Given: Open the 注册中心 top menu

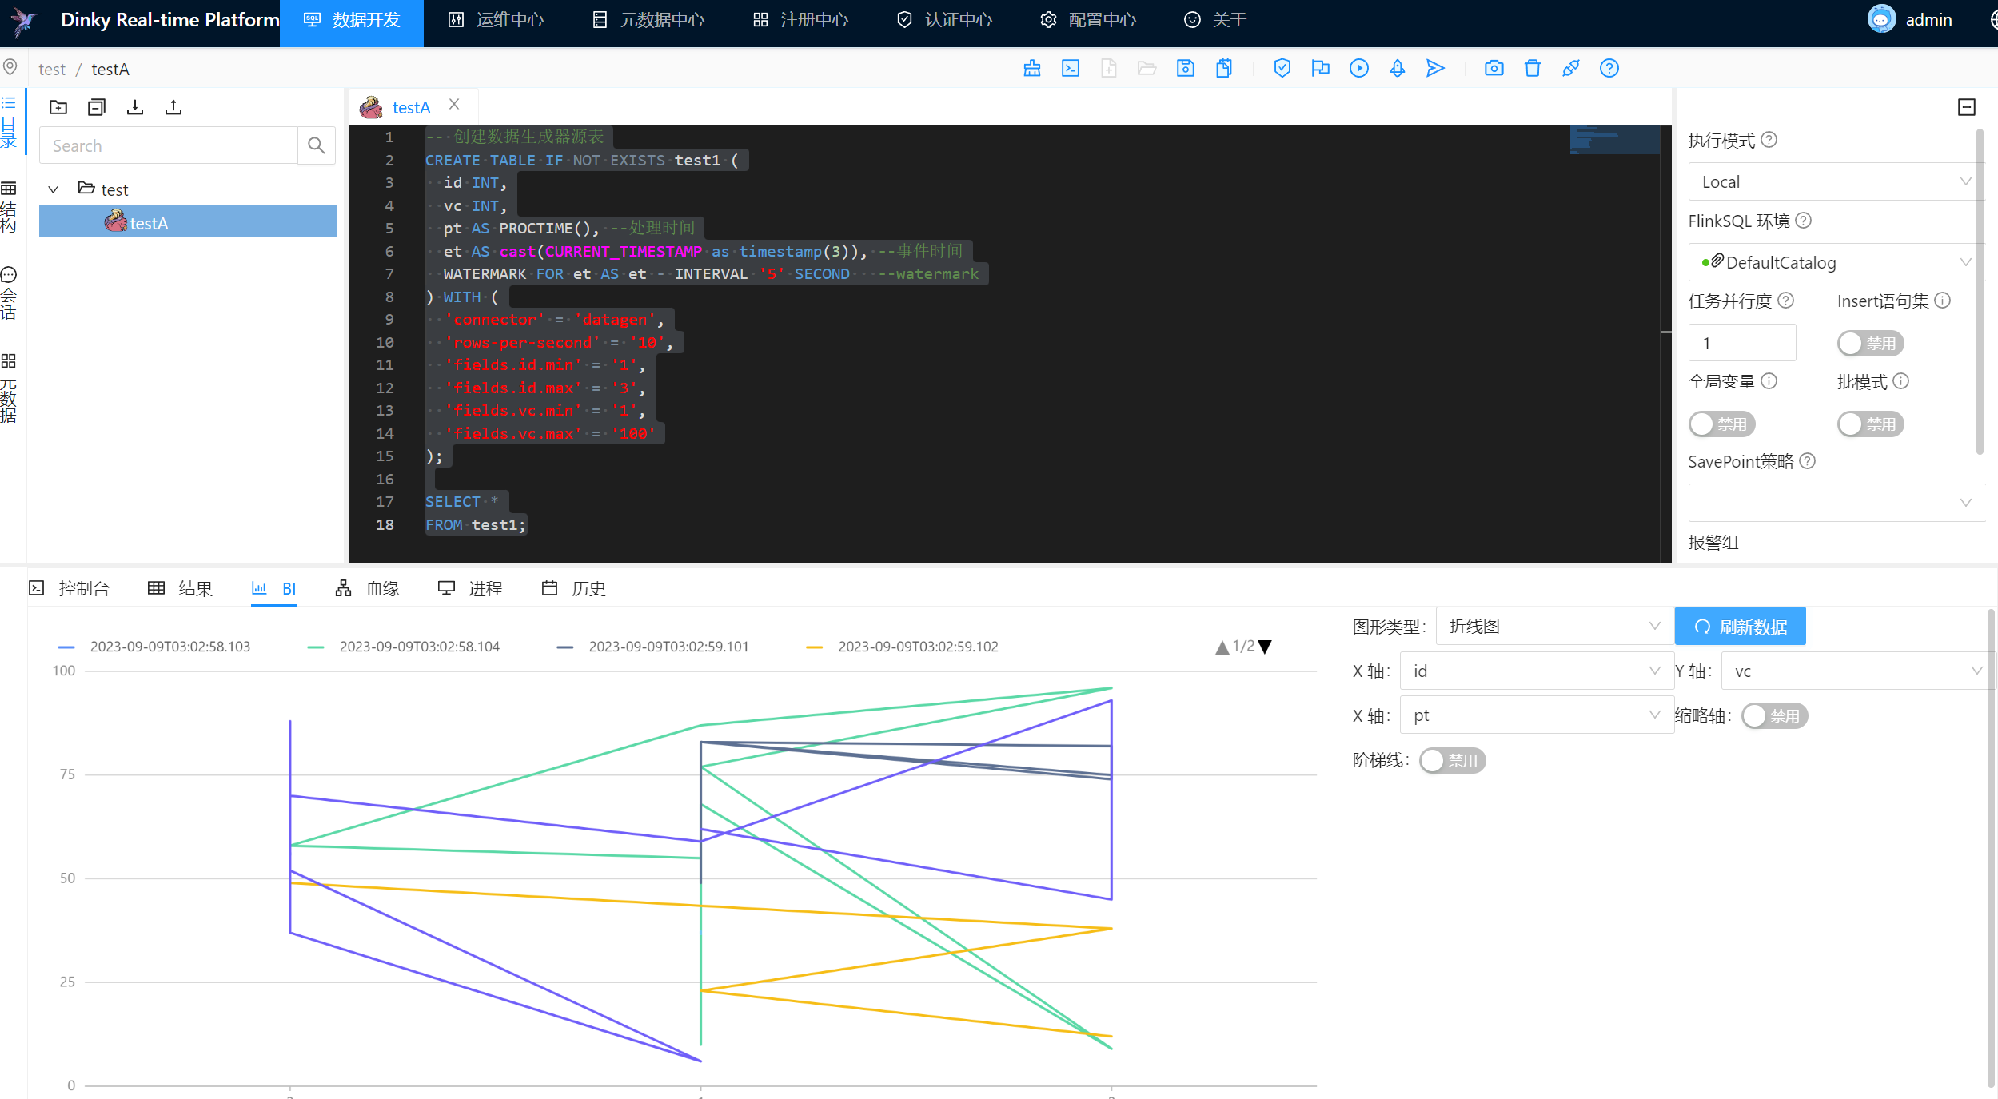Looking at the screenshot, I should [800, 20].
